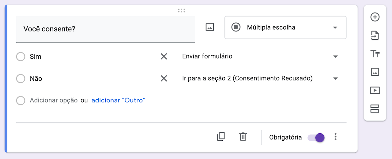
Task: Click the add image sidebar icon
Action: (375, 72)
